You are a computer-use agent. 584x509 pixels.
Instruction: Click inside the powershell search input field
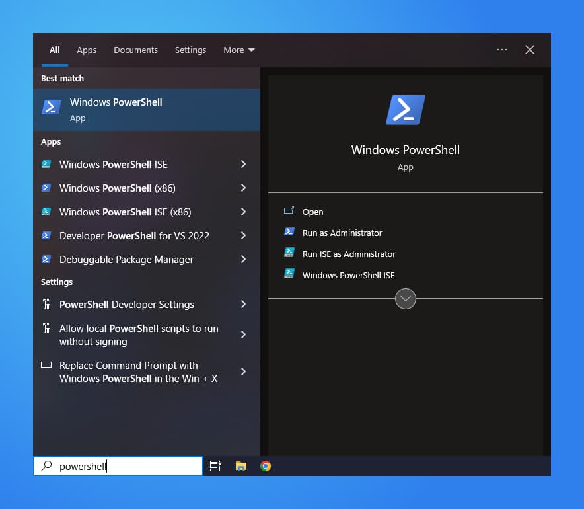pos(119,465)
